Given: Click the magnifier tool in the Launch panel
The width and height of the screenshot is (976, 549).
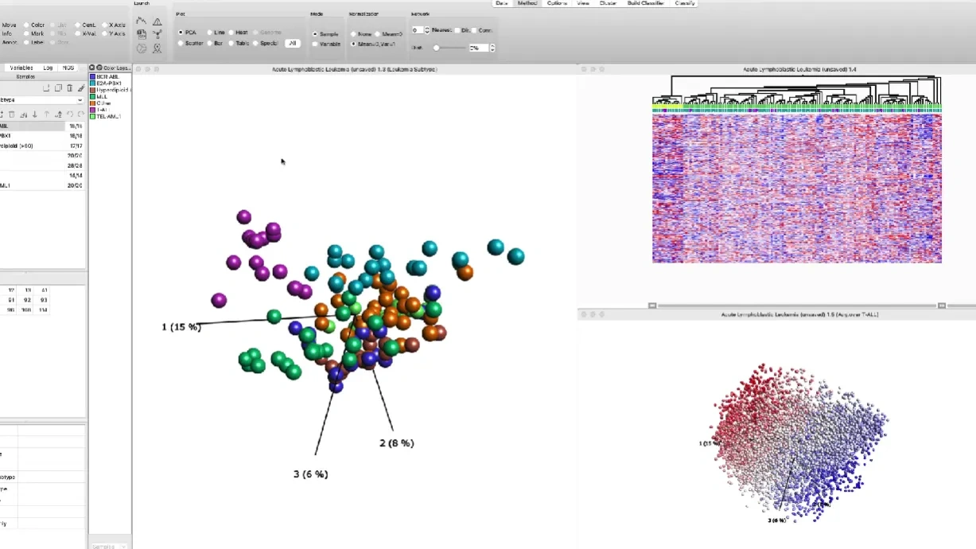Looking at the screenshot, I should [x=157, y=48].
